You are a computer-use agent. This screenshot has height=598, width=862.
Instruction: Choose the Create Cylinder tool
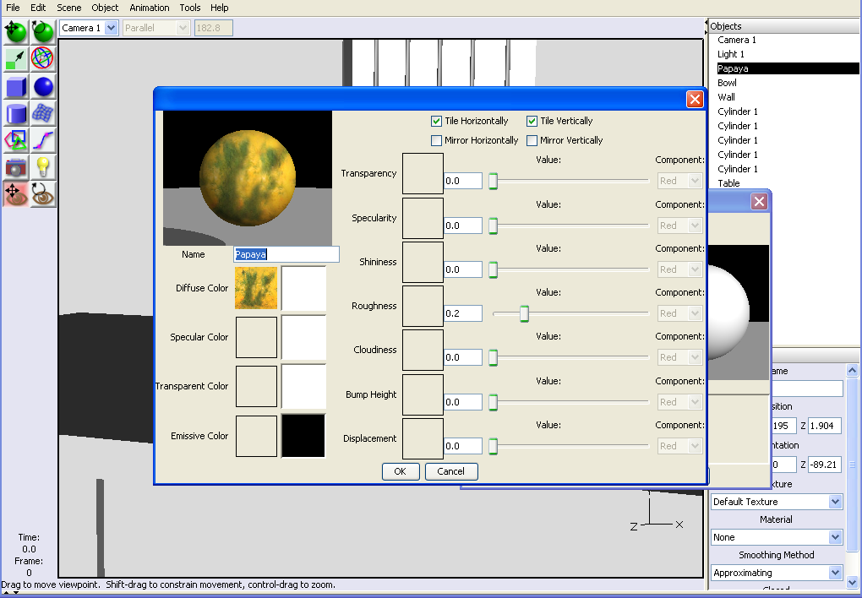pos(16,113)
